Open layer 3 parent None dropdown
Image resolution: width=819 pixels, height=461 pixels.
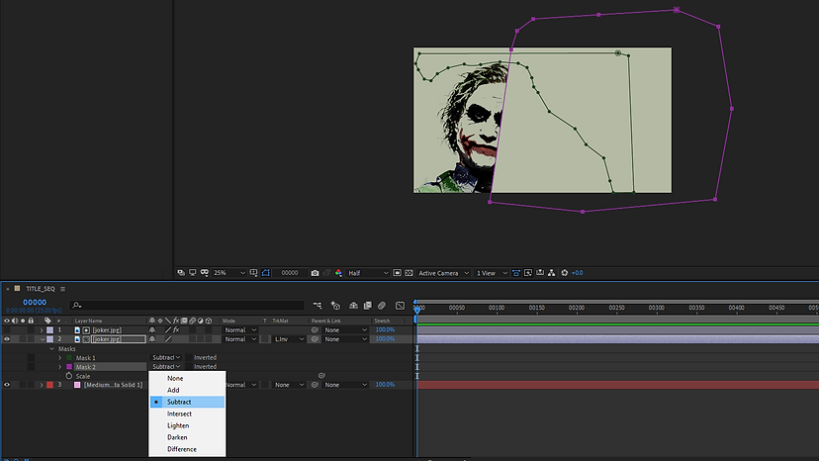[345, 385]
